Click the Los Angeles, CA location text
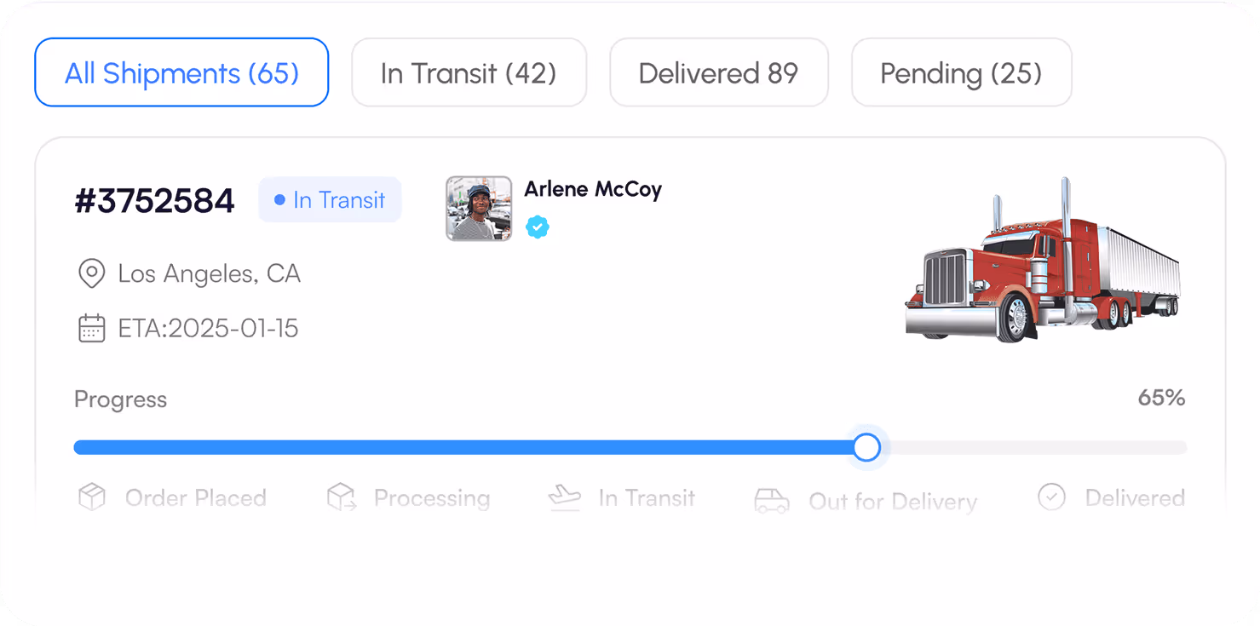Screen dimensions: 1260x626 coord(209,274)
